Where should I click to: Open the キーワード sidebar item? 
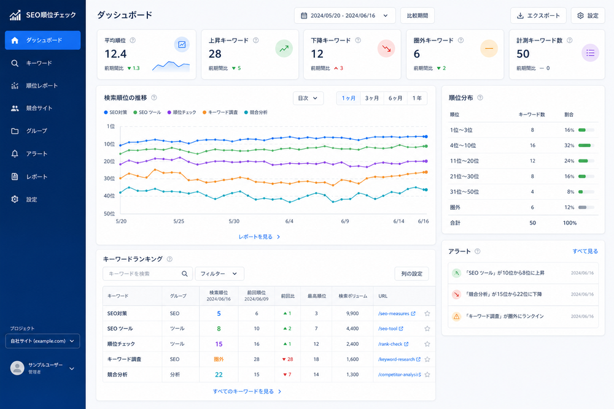(43, 63)
